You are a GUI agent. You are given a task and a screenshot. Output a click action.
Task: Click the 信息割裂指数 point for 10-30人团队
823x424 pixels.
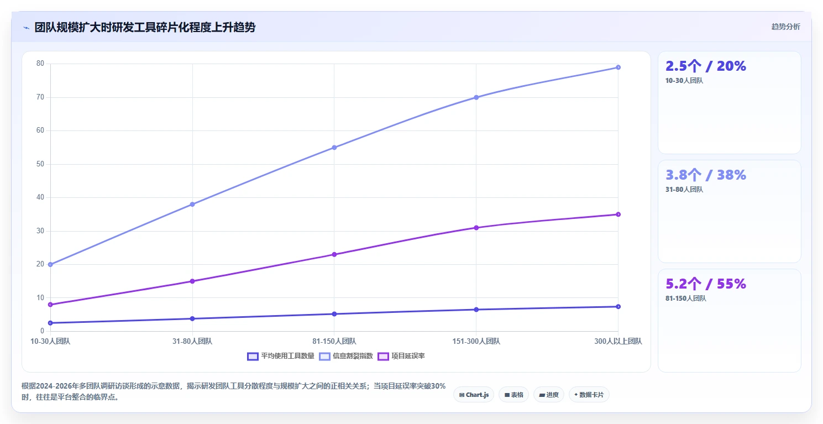pos(50,265)
